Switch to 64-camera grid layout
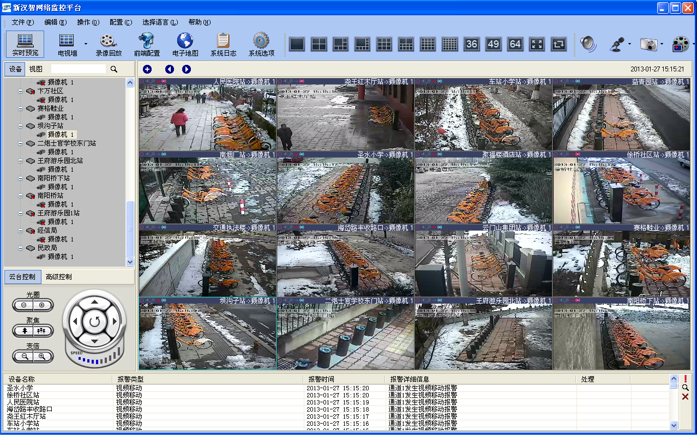 515,44
